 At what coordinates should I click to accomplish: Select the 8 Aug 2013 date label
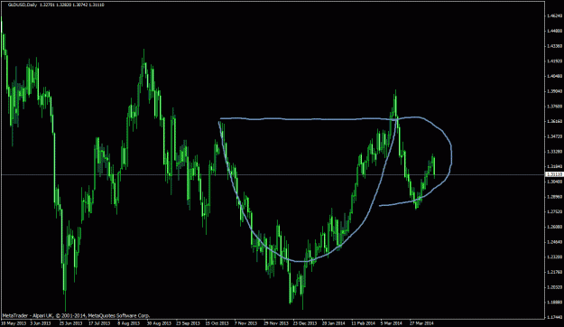click(x=129, y=323)
